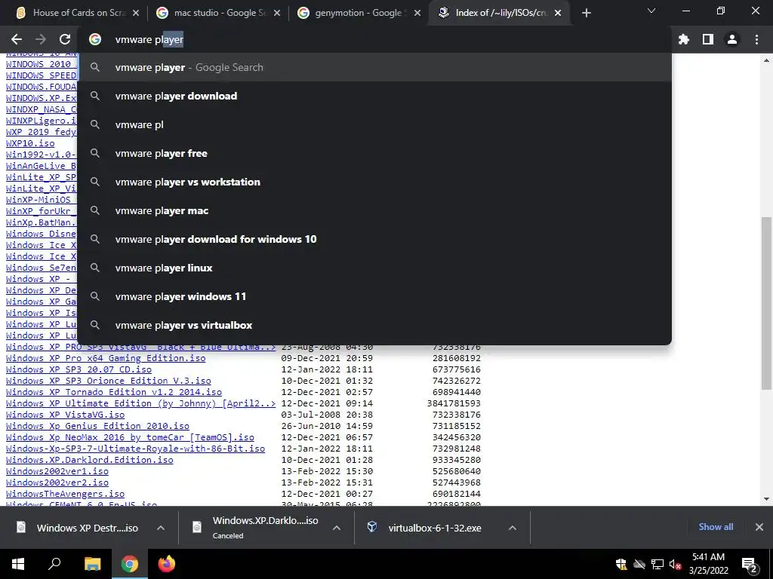The image size is (773, 579).
Task: Close the downloads bar
Action: [x=759, y=527]
